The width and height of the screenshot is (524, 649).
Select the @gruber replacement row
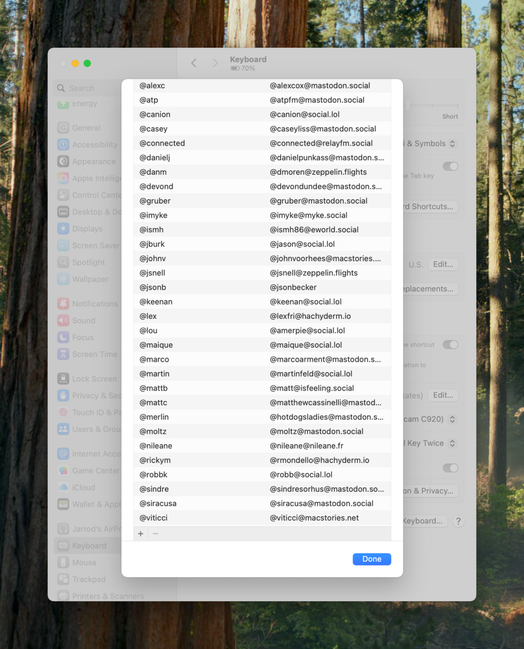coord(262,201)
